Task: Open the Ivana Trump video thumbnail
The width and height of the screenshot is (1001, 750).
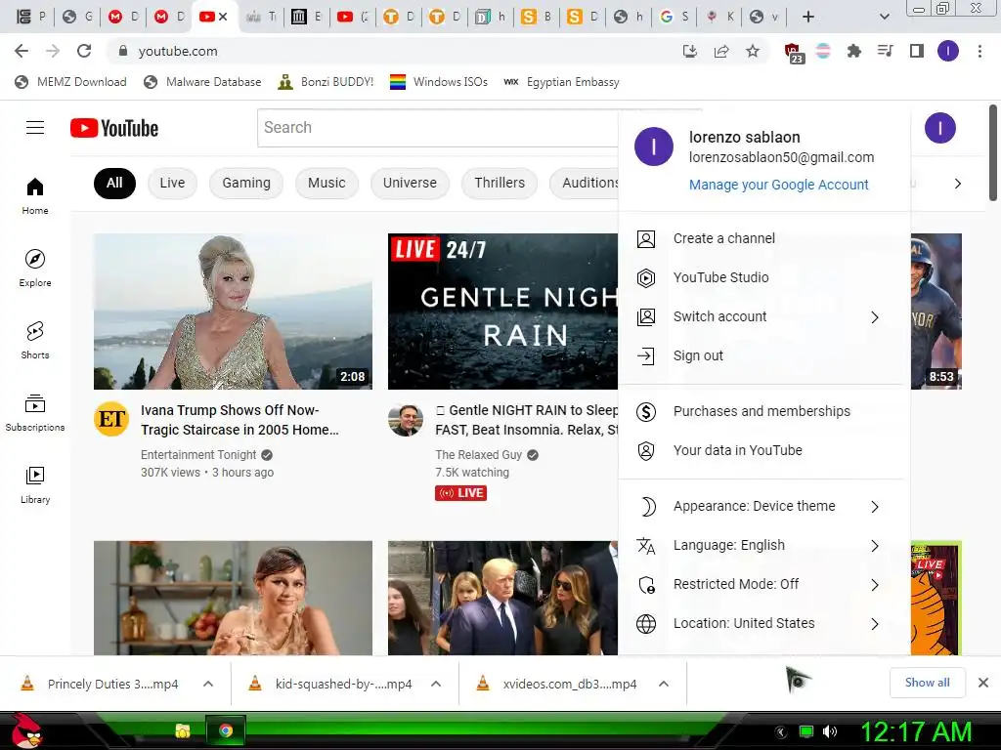Action: [233, 312]
